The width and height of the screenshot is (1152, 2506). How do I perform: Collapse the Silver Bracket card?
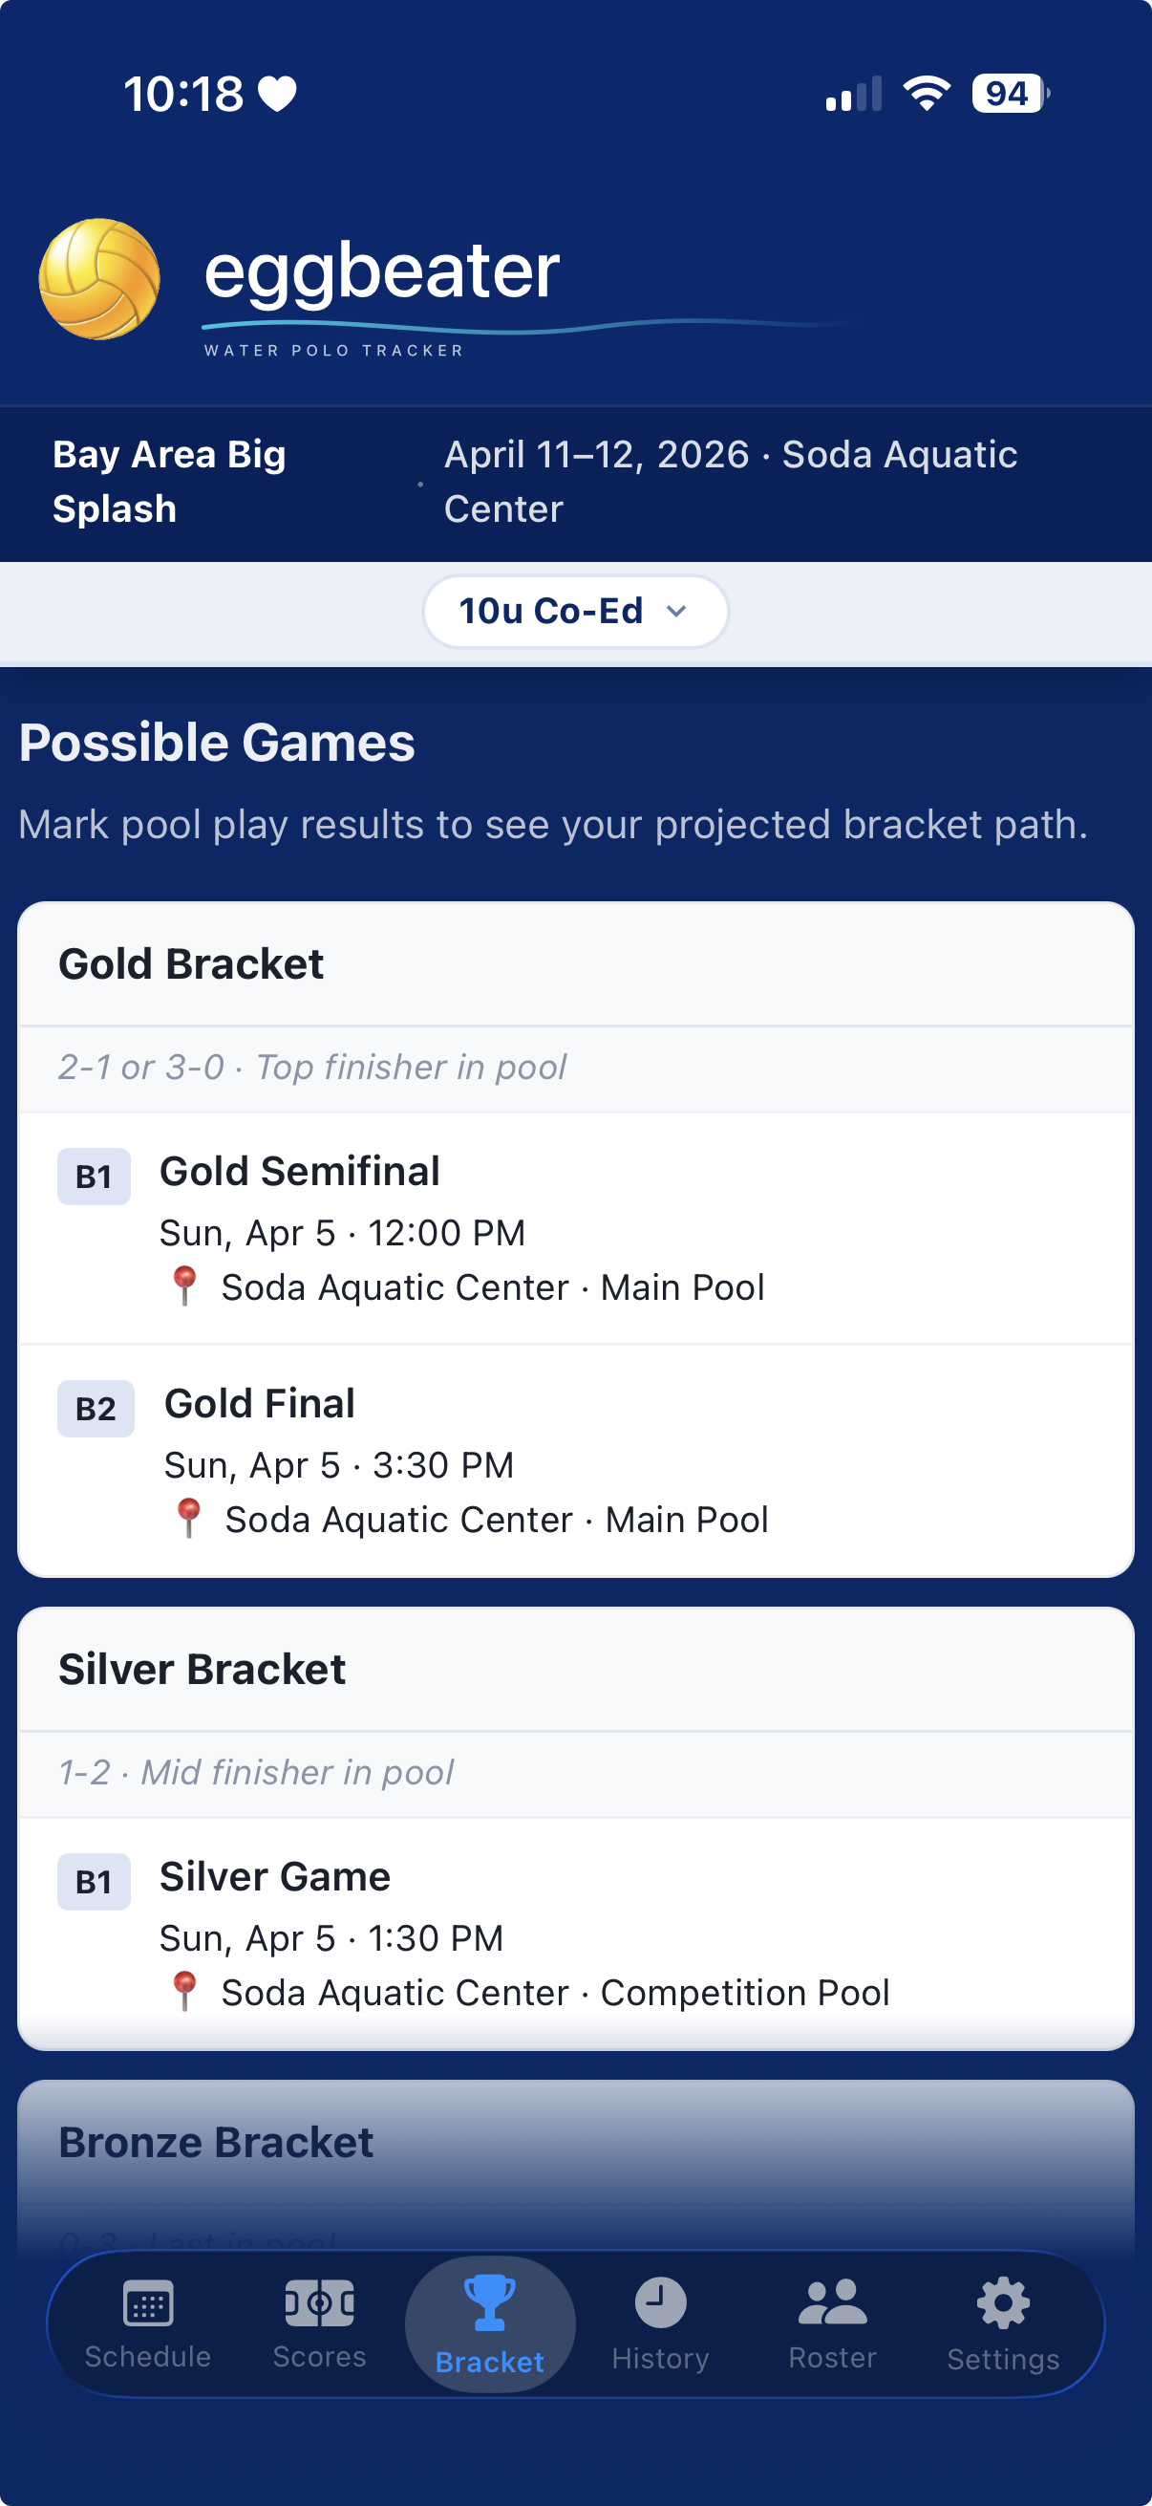pos(202,1669)
